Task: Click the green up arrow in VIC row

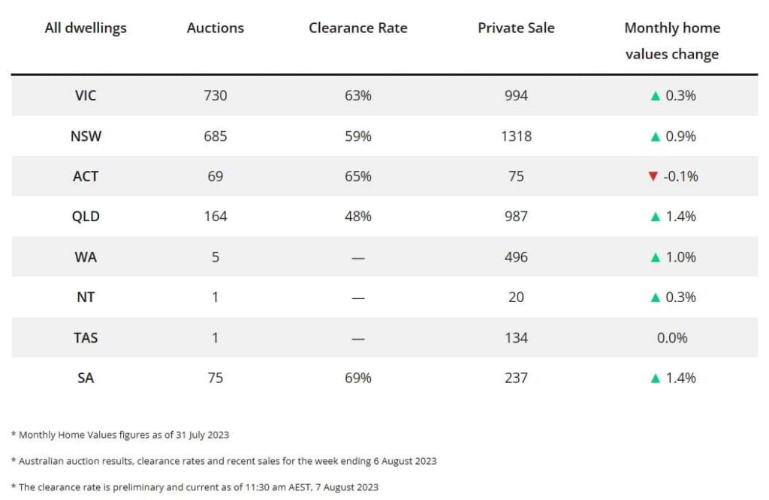Action: [655, 96]
